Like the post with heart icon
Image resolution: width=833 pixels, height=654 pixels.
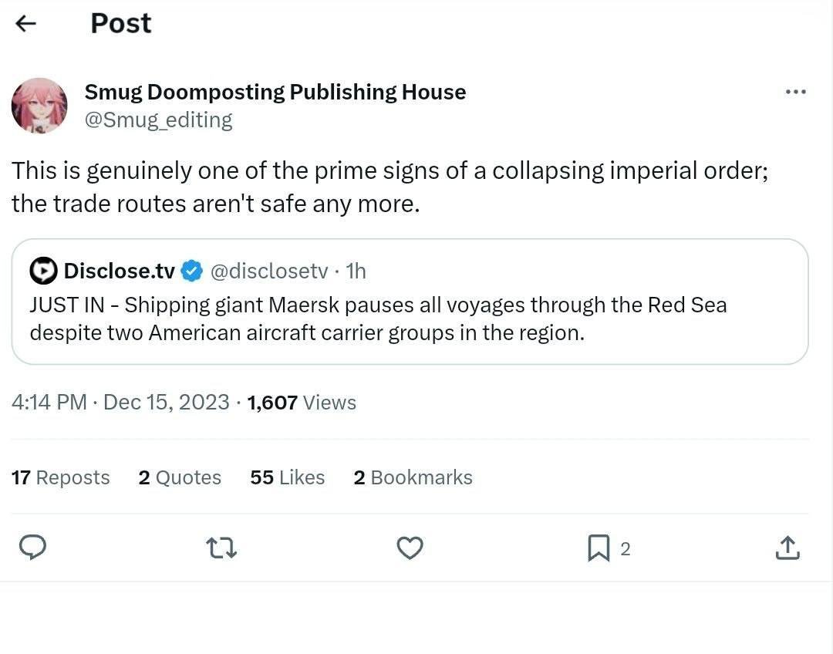(x=410, y=548)
